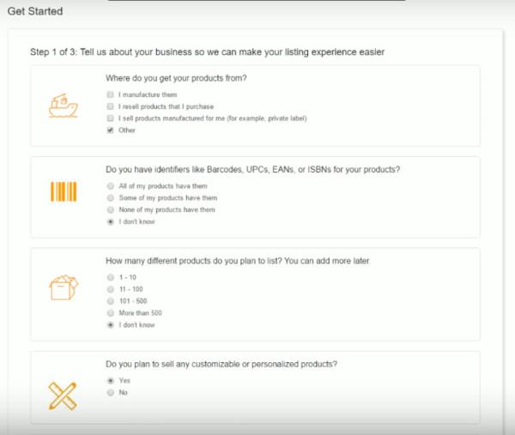Select 'None of my products have them'
Screen dimensions: 515x435
click(x=111, y=210)
